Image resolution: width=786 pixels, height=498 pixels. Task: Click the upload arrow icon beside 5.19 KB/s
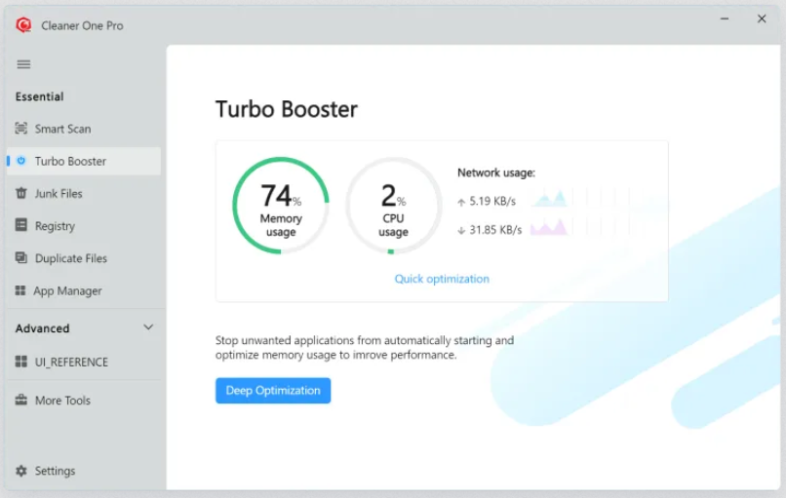pyautogui.click(x=461, y=202)
